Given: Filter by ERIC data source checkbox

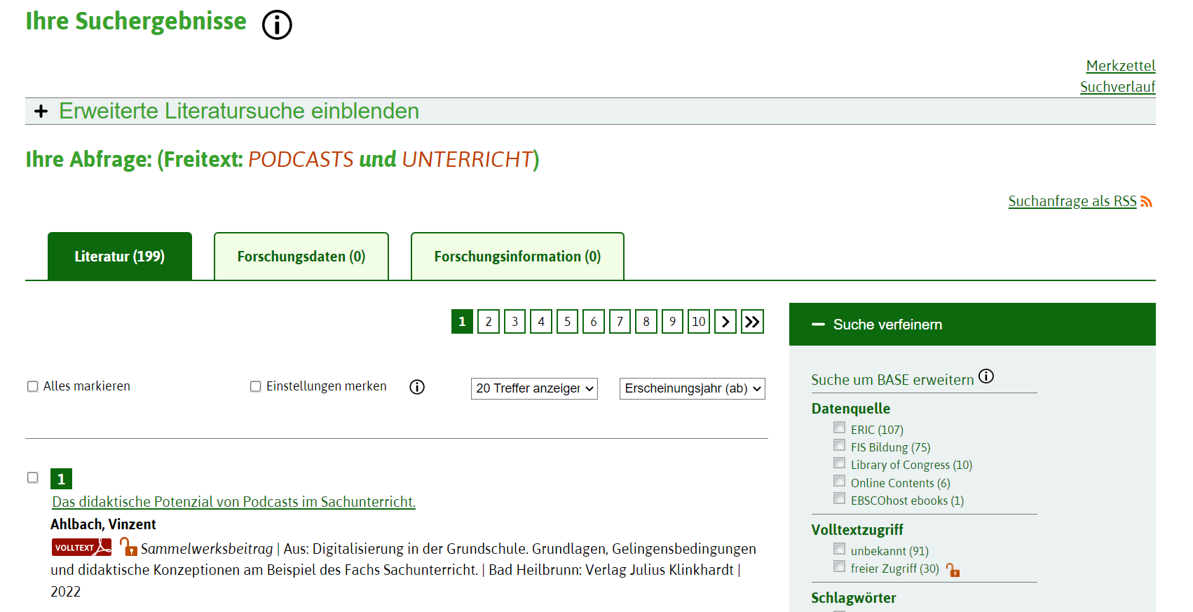Looking at the screenshot, I should (839, 428).
